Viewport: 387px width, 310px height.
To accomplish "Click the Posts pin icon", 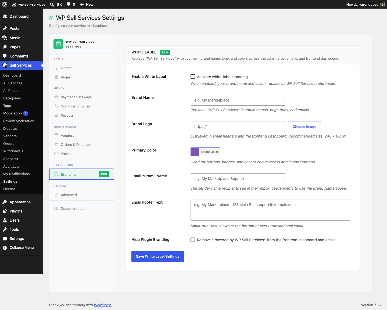I will point(5,28).
